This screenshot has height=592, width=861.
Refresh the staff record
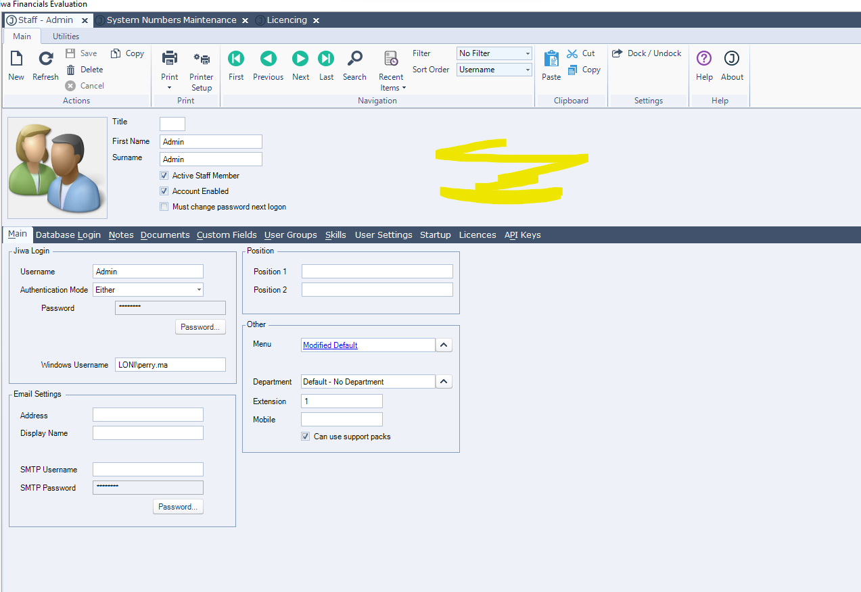[45, 60]
